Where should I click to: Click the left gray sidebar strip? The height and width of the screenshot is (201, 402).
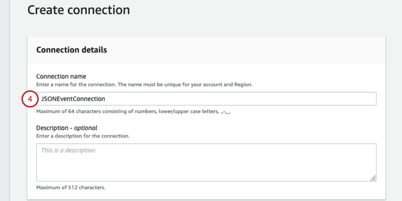pyautogui.click(x=5, y=100)
